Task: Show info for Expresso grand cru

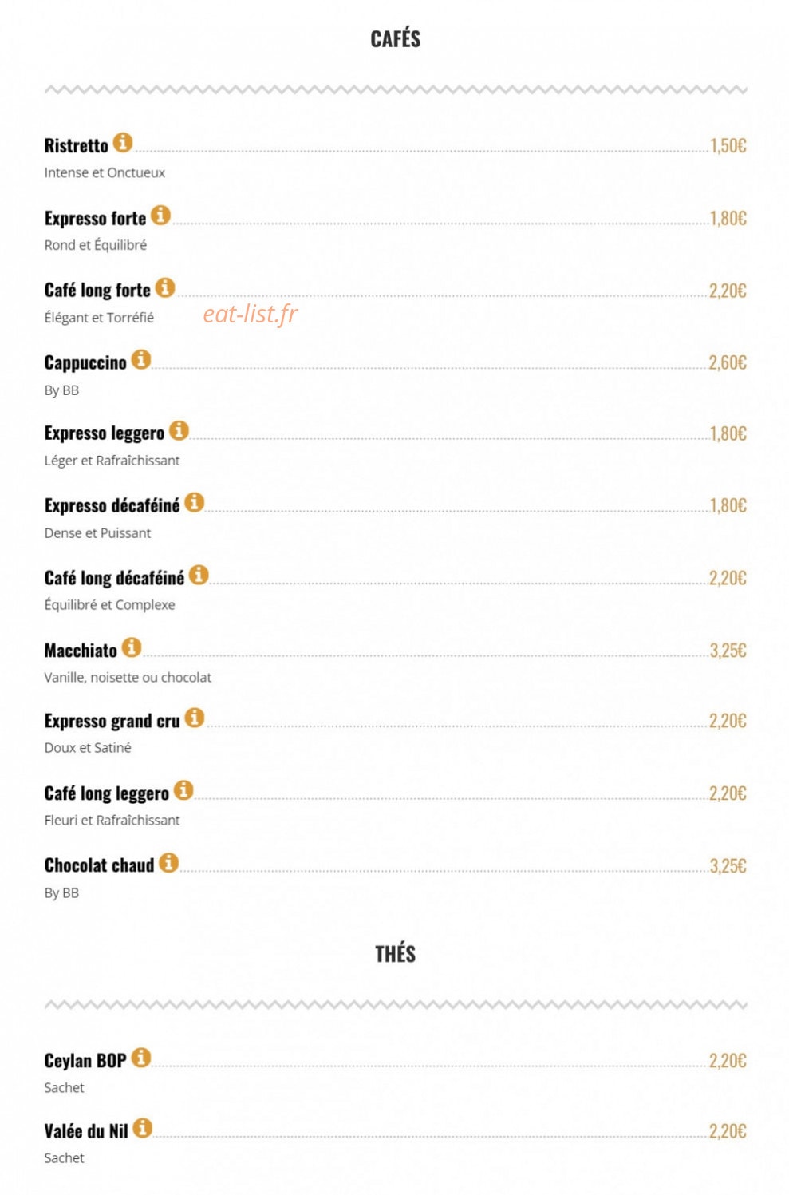Action: pos(195,718)
